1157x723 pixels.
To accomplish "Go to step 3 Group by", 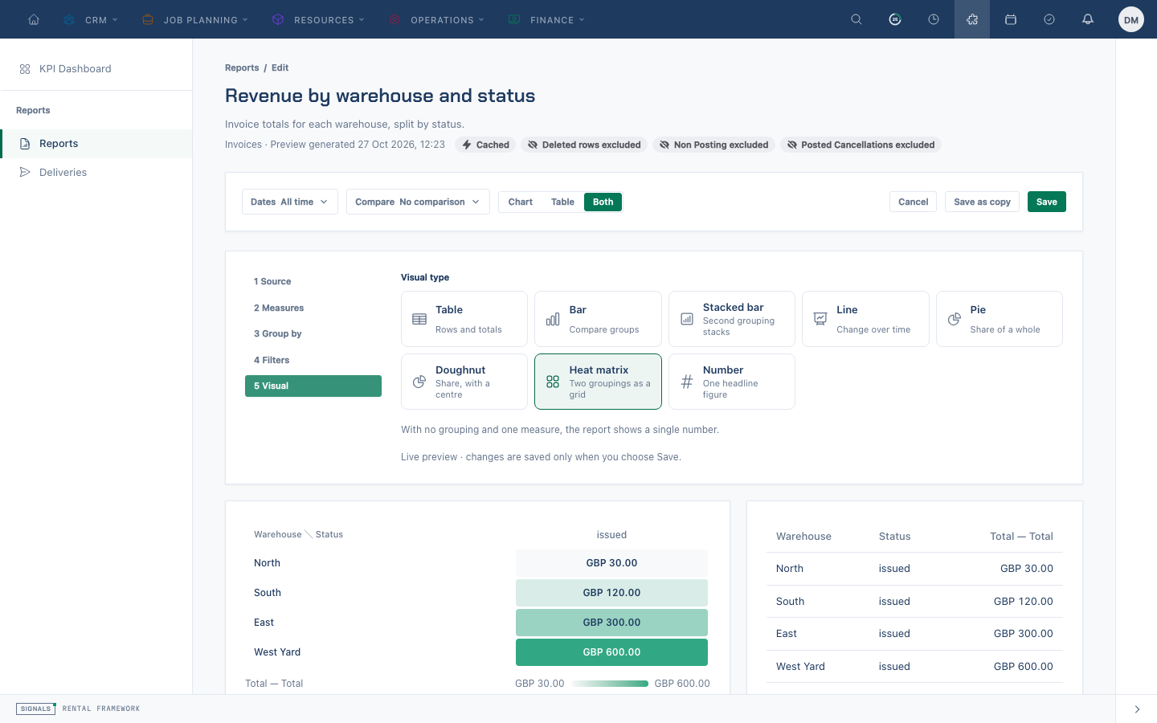I will pos(313,334).
